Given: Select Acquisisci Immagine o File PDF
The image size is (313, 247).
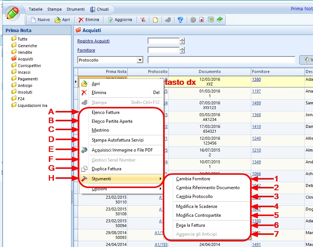Looking at the screenshot, I should click(x=122, y=150).
